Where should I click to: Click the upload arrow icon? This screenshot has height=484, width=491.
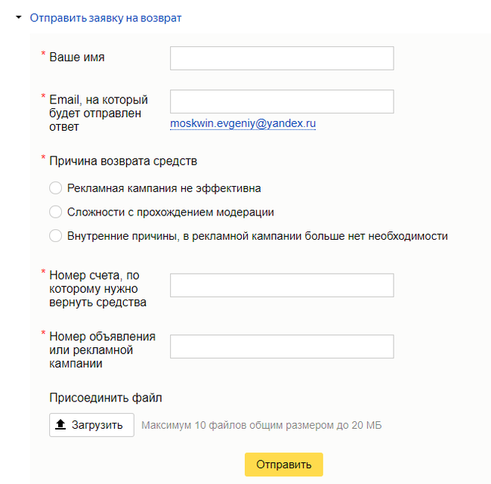pyautogui.click(x=61, y=425)
